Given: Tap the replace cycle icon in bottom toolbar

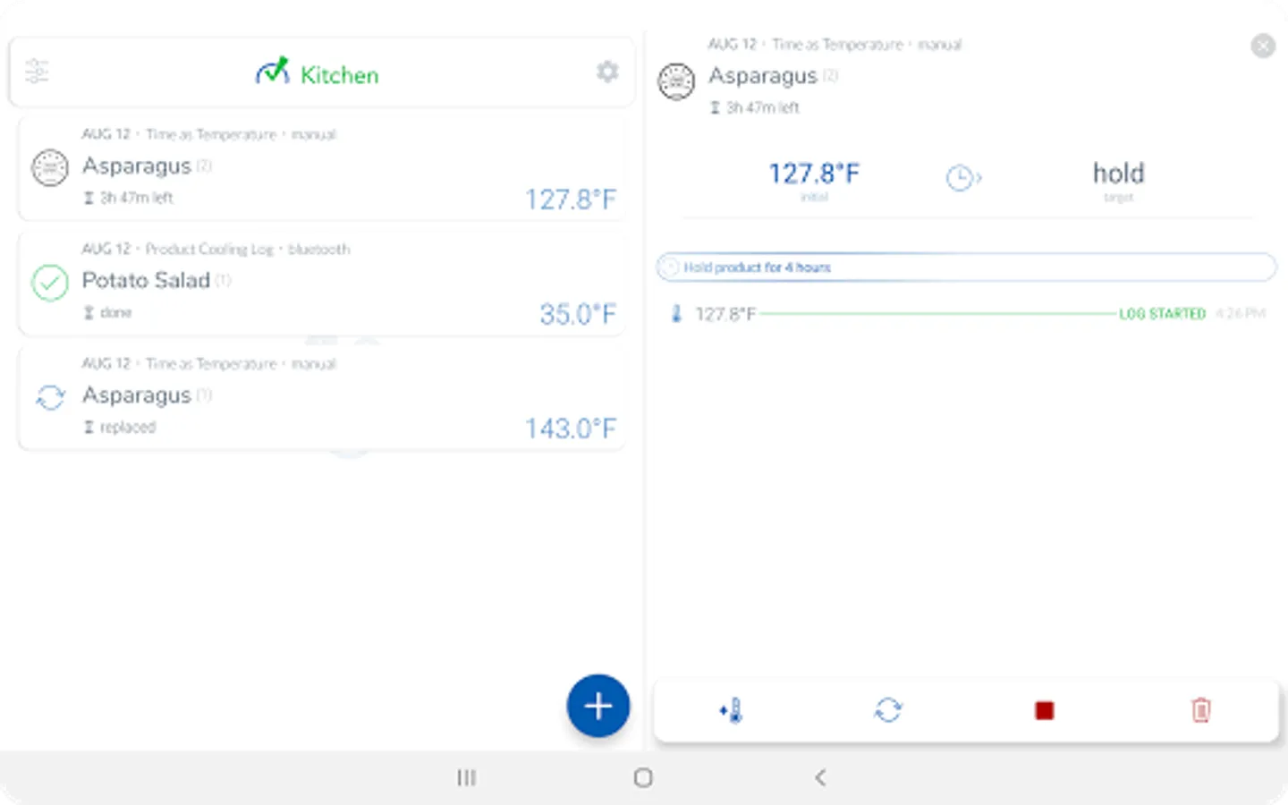Looking at the screenshot, I should [x=888, y=711].
